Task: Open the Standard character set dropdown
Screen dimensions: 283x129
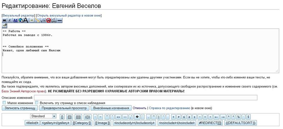Action: coord(43,116)
